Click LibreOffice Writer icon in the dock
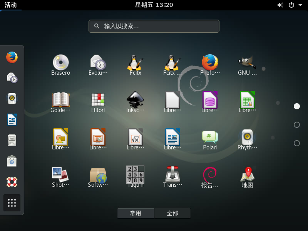 coord(12,119)
